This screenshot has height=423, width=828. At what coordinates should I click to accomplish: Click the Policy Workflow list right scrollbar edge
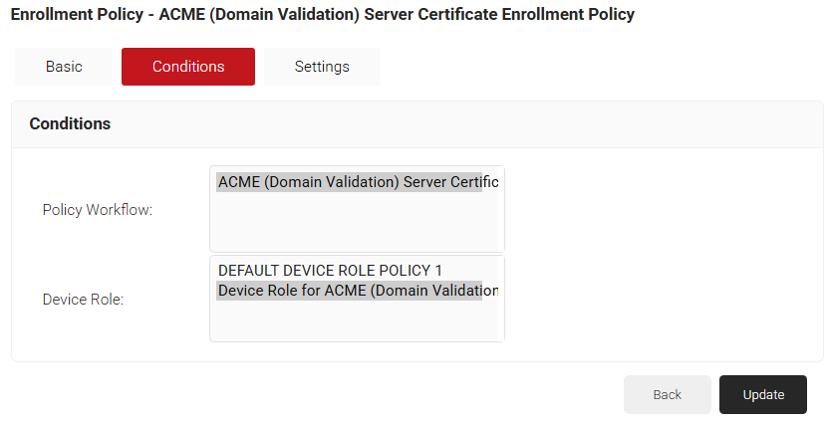501,209
